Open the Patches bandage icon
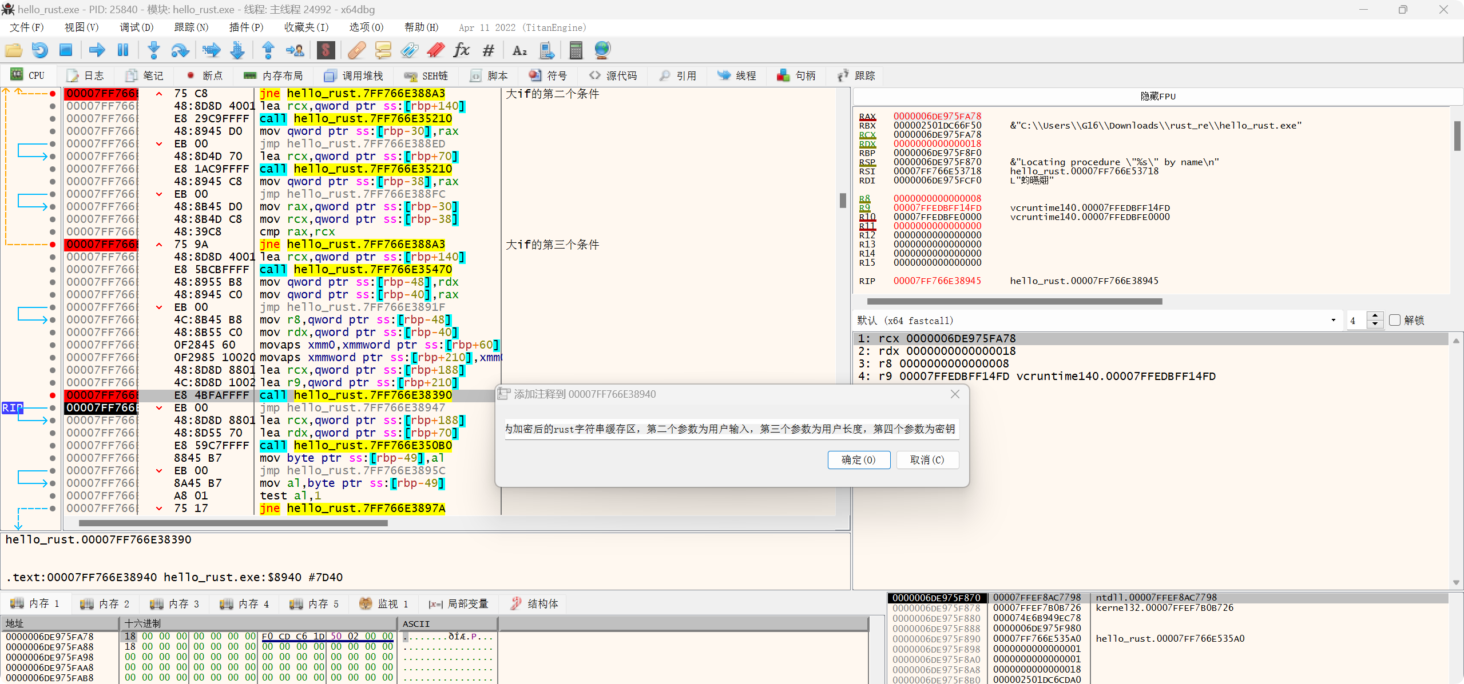Screen dimensions: 1464x684 click(x=356, y=50)
